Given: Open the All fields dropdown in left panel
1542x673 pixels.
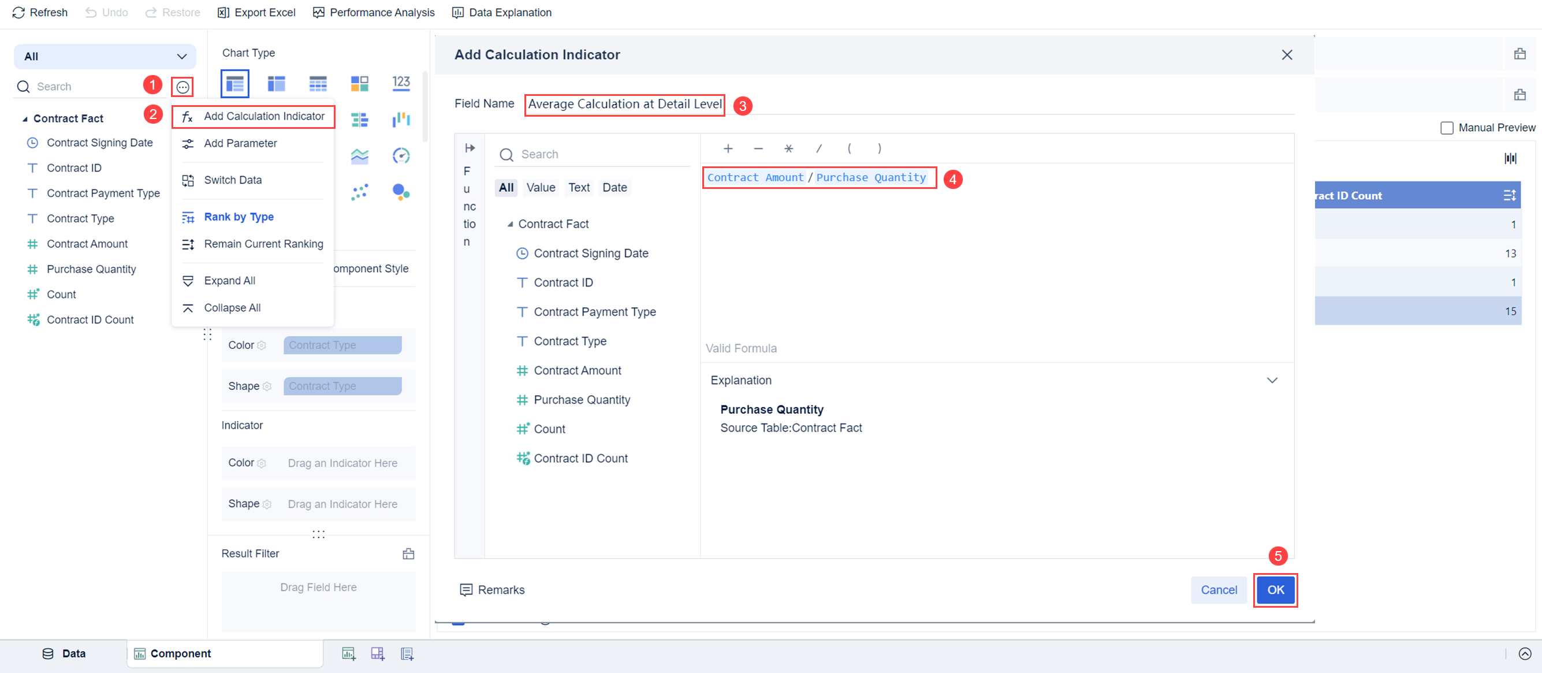Looking at the screenshot, I should [105, 55].
